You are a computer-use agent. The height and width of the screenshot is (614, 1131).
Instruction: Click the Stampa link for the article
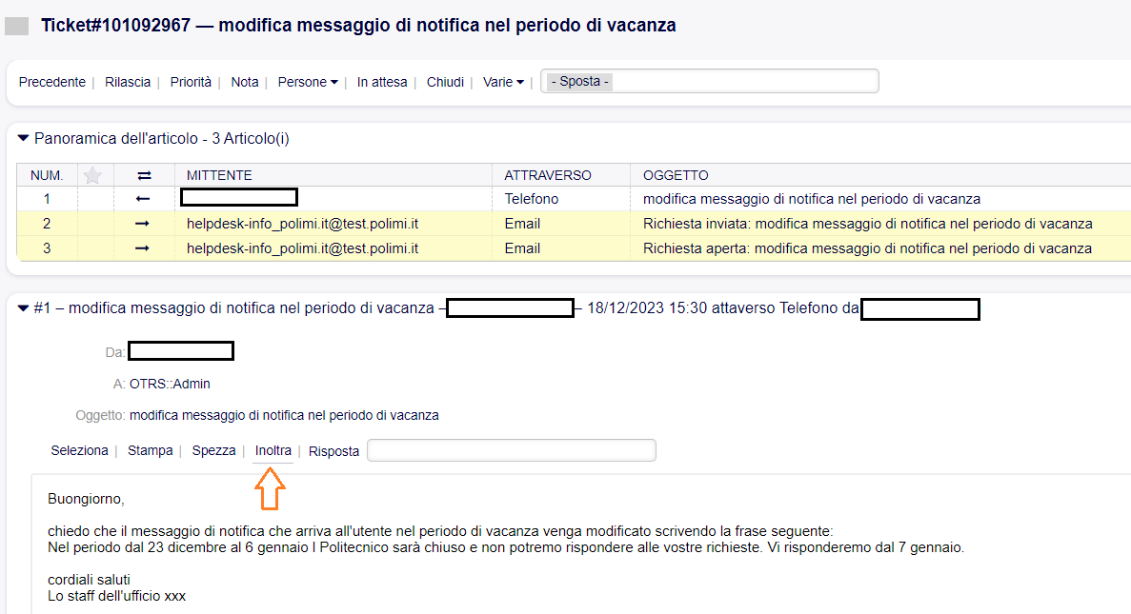pyautogui.click(x=151, y=450)
